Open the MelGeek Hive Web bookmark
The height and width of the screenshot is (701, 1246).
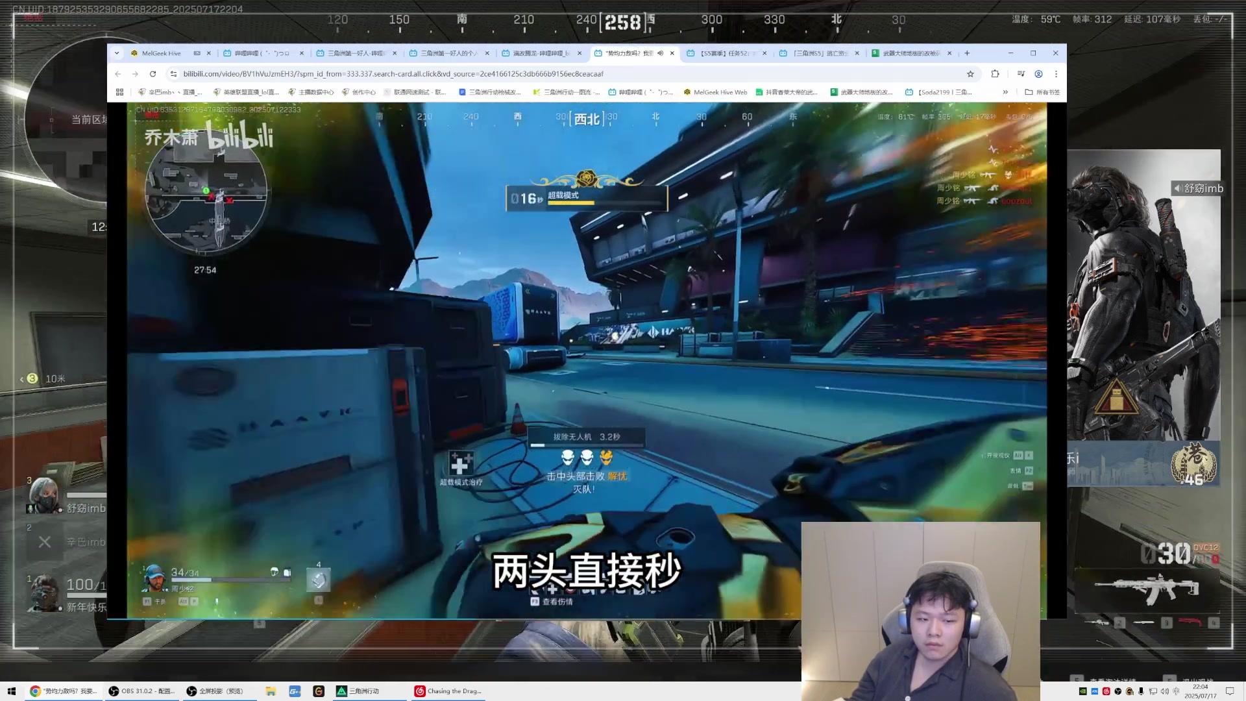(715, 92)
